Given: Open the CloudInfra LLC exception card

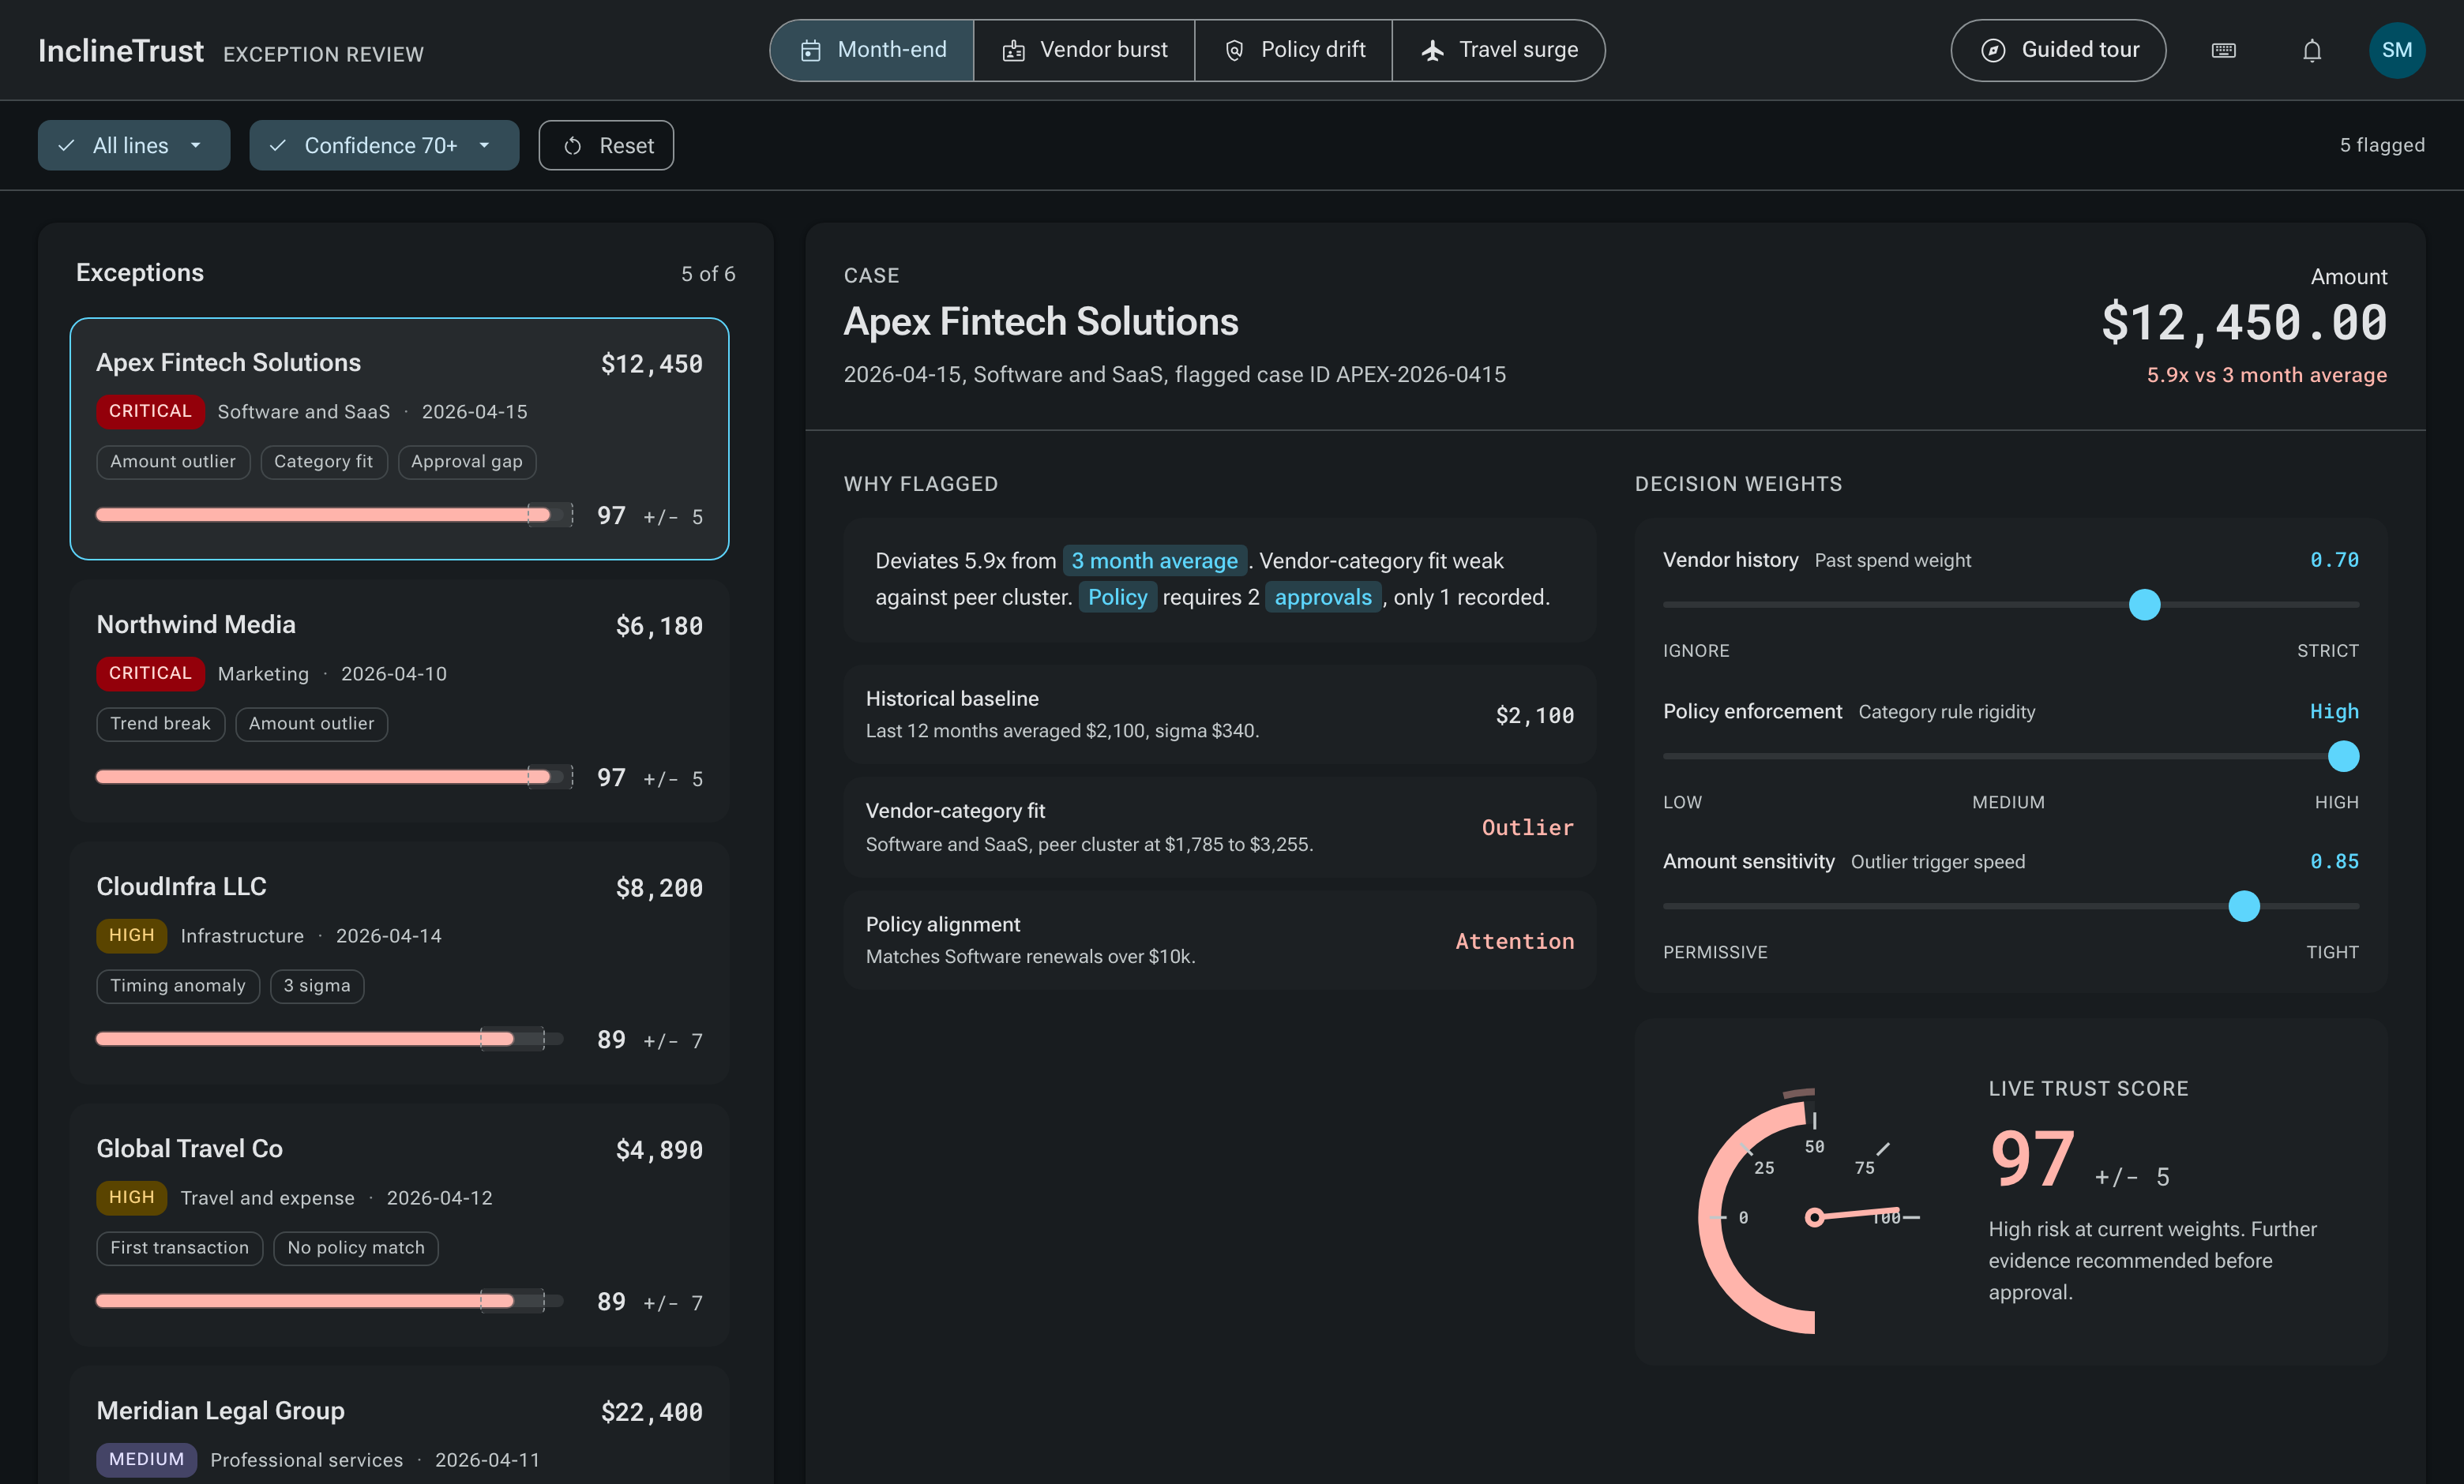Looking at the screenshot, I should point(399,963).
